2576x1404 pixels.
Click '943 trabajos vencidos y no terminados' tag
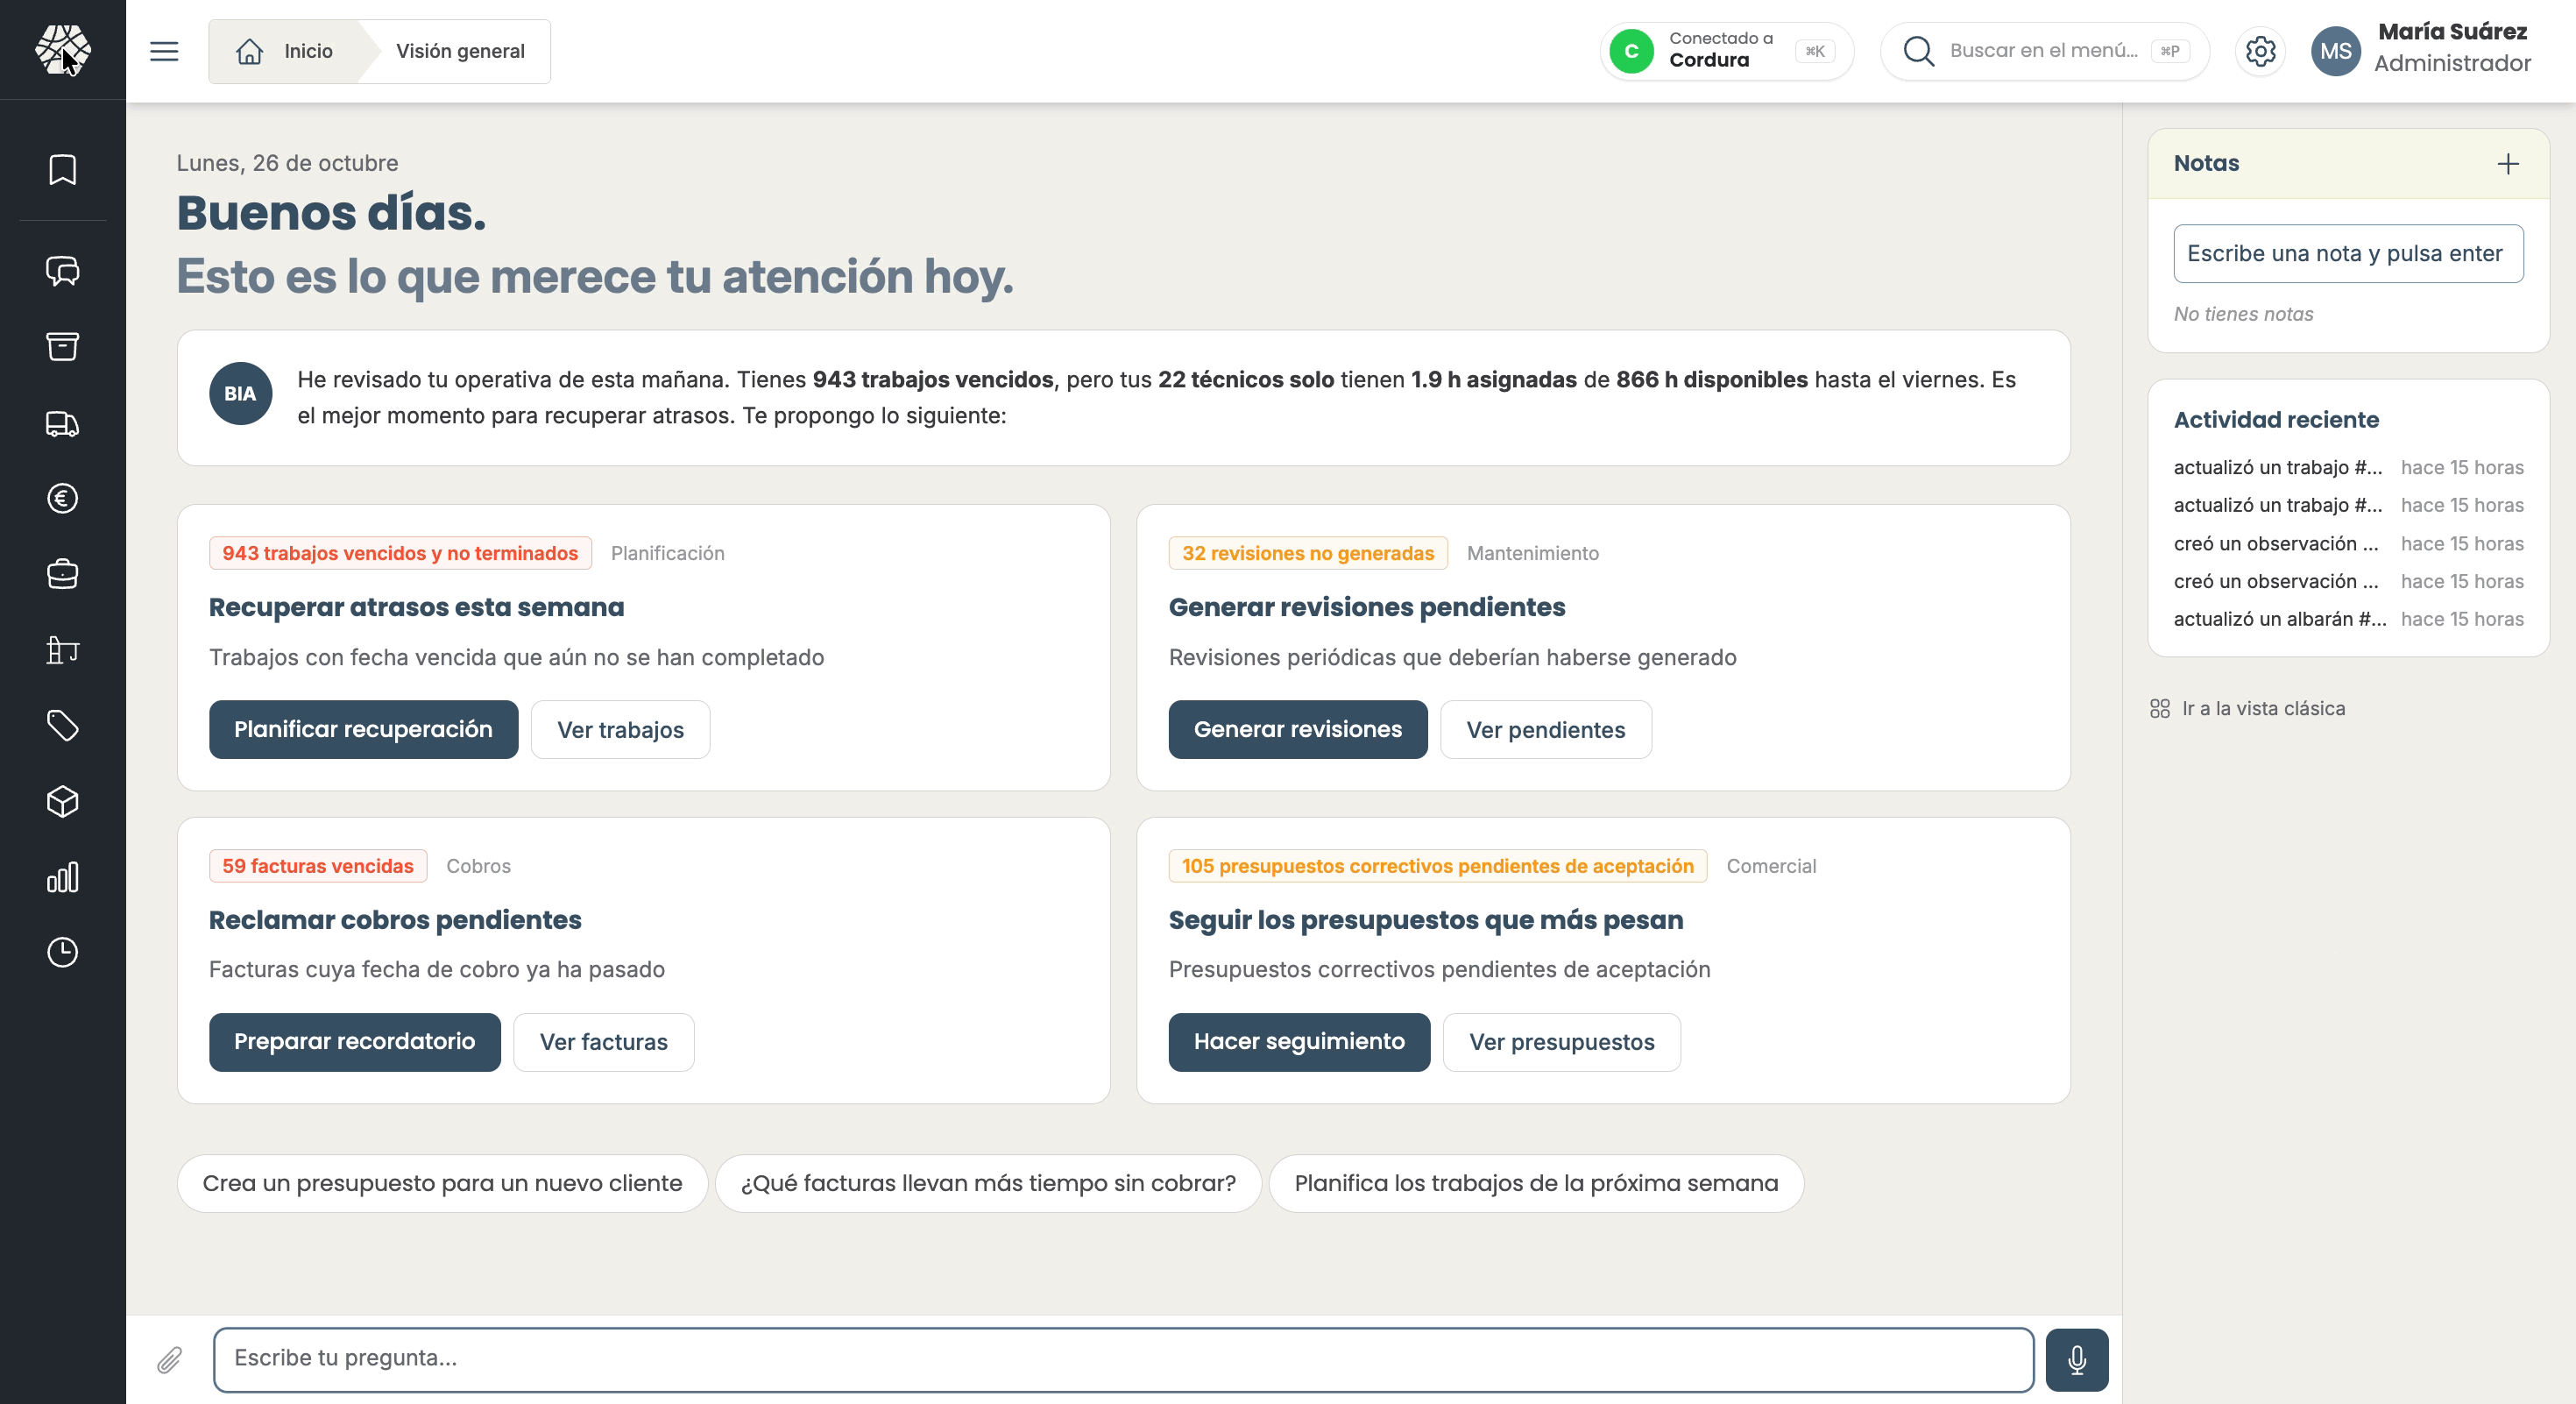(400, 553)
